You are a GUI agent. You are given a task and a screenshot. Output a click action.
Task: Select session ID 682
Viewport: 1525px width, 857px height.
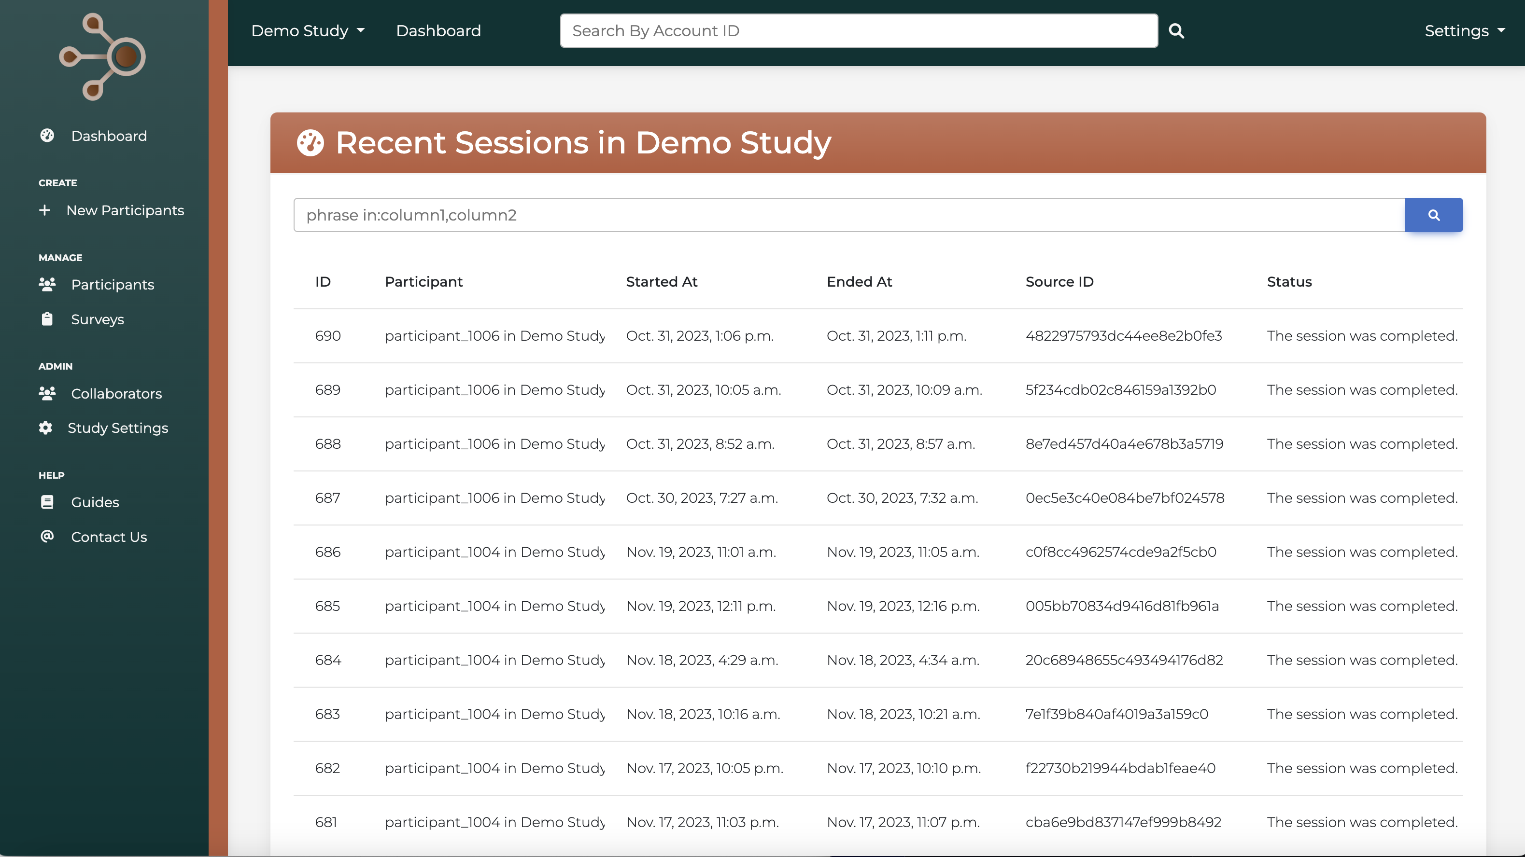327,768
